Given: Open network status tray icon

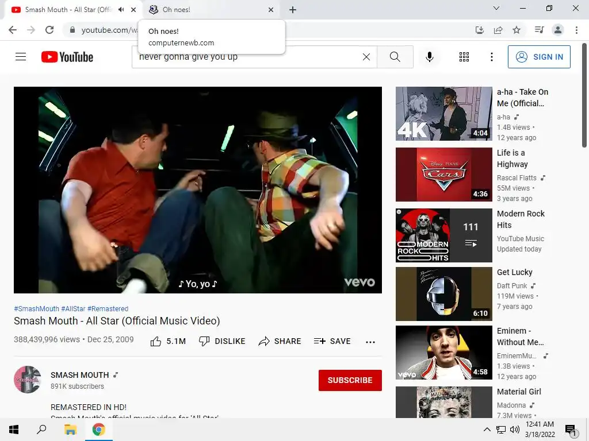Looking at the screenshot, I should coord(501,430).
